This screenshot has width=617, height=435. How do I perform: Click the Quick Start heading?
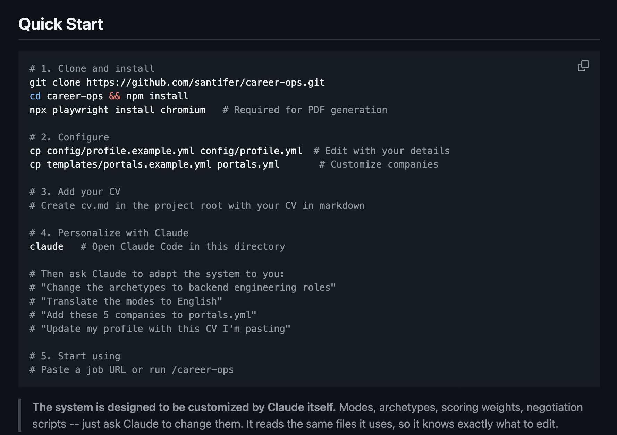61,24
